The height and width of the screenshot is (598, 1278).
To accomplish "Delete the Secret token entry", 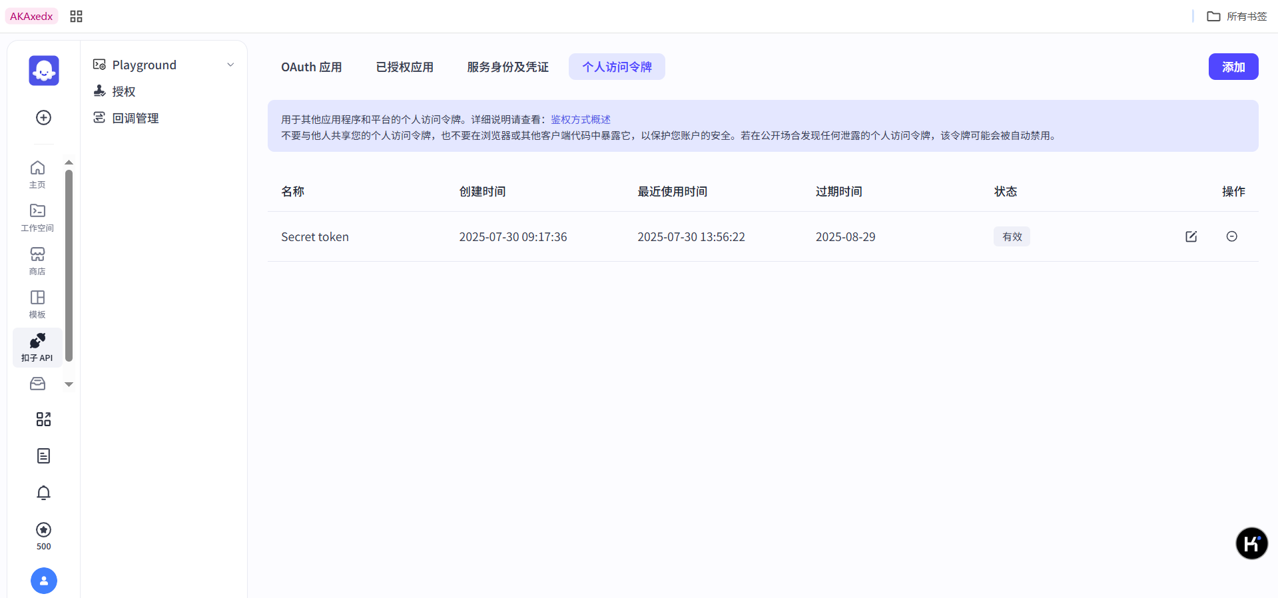I will [x=1231, y=236].
